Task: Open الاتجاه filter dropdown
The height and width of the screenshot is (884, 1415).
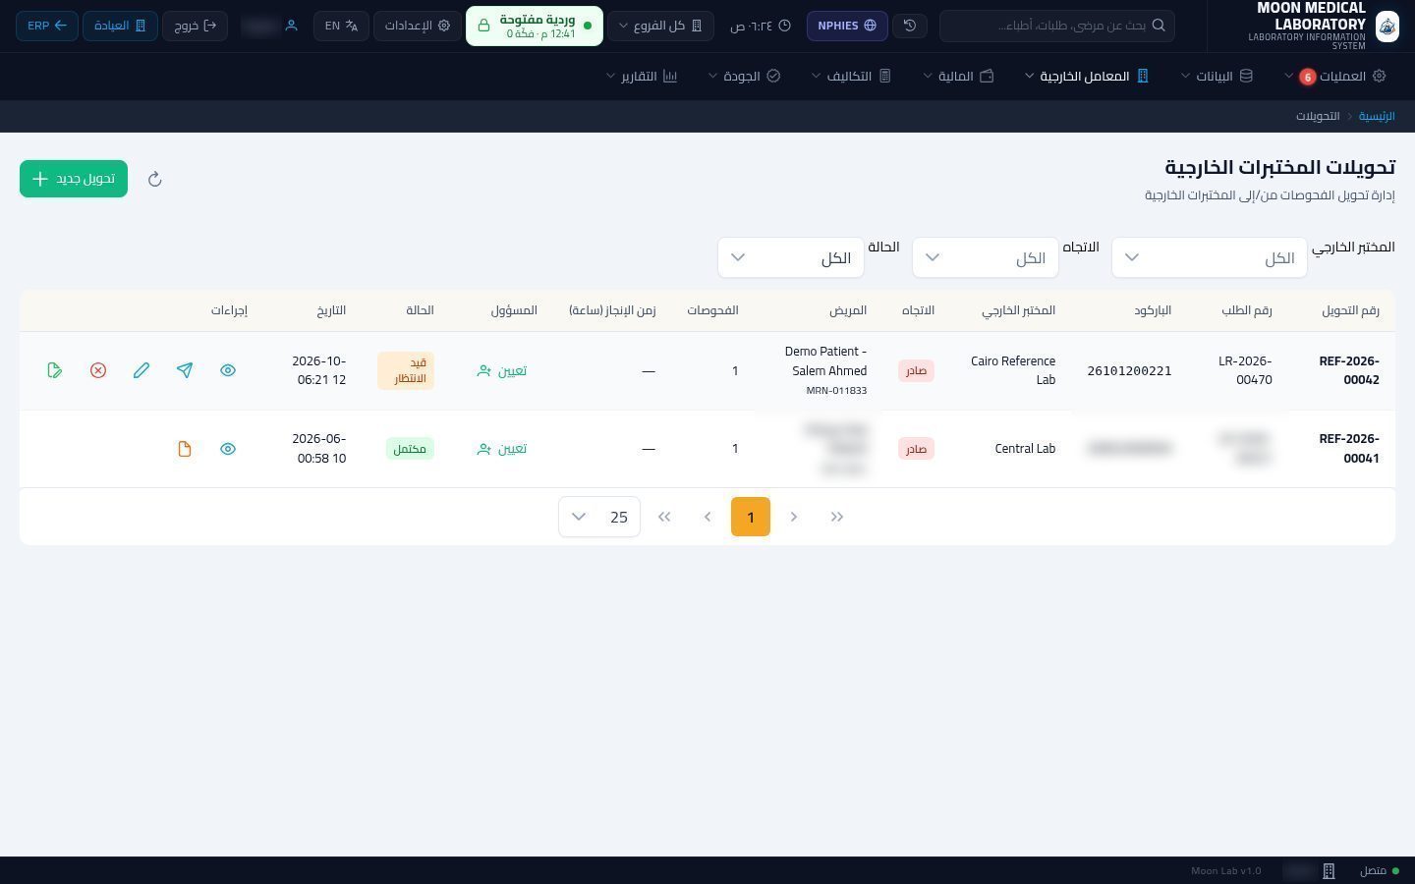Action: (x=985, y=257)
